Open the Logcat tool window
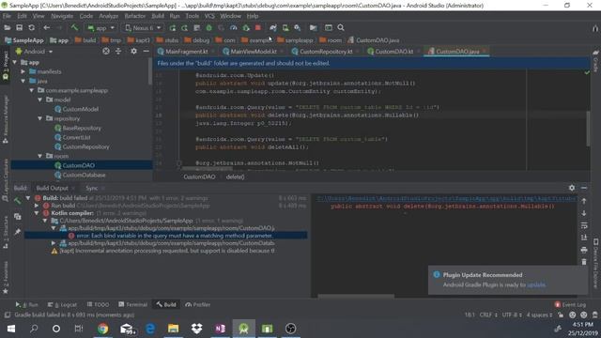The height and width of the screenshot is (338, 601). pos(62,304)
